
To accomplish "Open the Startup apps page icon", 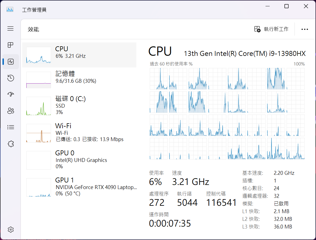I will tap(10, 95).
